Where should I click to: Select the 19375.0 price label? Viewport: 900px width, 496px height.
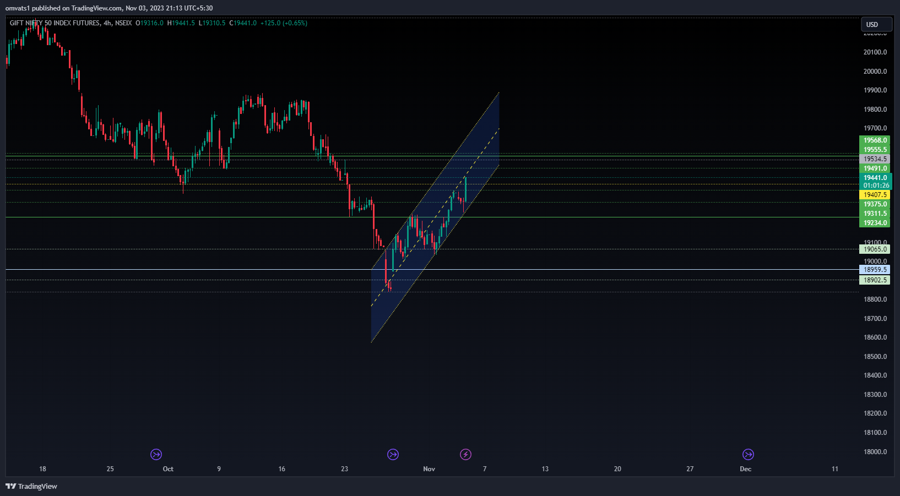[x=875, y=204]
